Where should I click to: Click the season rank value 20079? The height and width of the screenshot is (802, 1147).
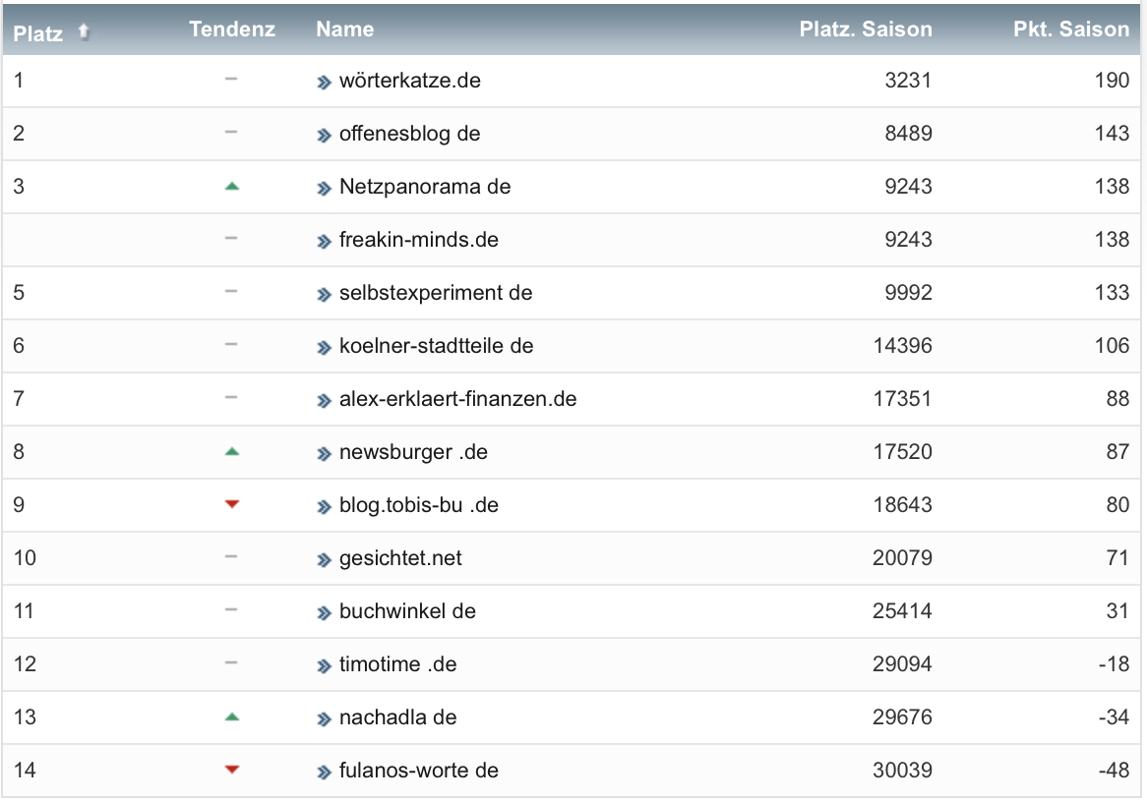[x=903, y=558]
